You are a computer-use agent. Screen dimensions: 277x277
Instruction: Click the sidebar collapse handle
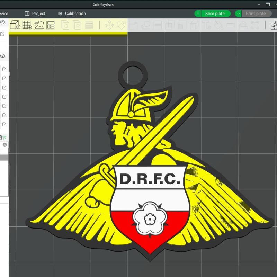[x=9, y=74]
